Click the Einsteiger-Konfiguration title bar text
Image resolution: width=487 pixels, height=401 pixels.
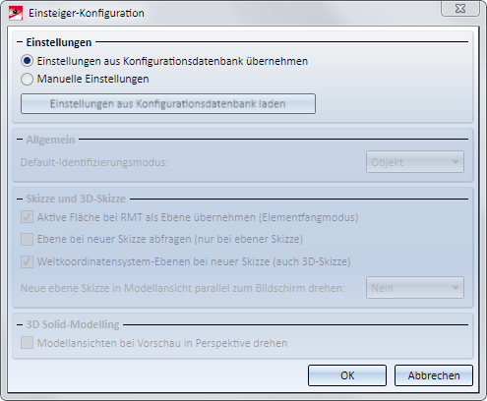(x=87, y=13)
